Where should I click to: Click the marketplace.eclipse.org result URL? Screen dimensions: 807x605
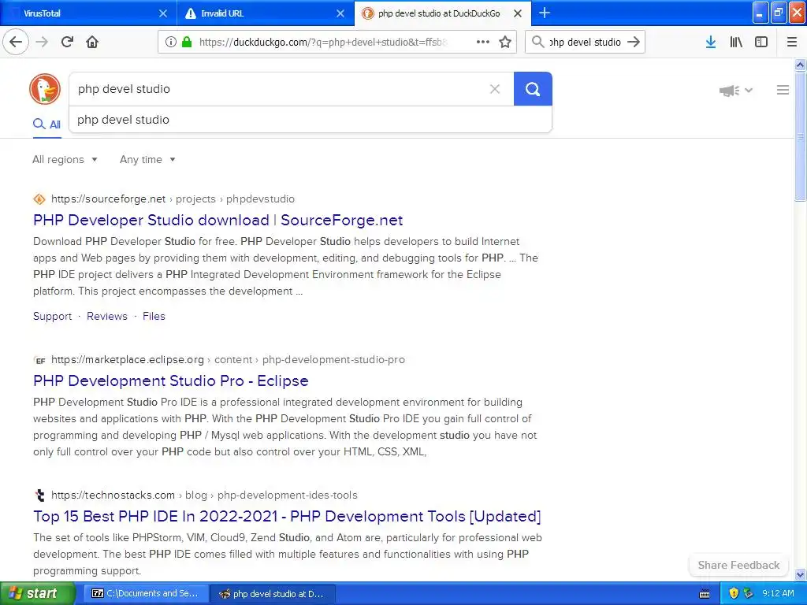pyautogui.click(x=228, y=360)
